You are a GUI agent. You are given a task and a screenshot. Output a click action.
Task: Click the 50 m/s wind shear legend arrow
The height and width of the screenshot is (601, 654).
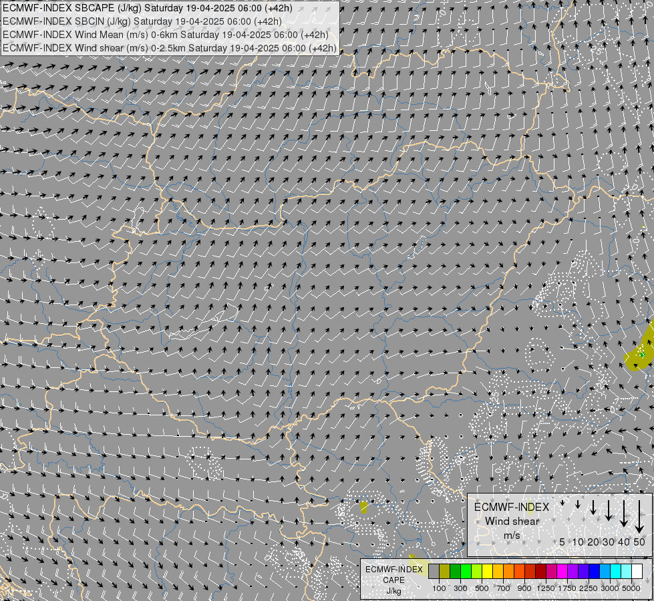coord(639,516)
